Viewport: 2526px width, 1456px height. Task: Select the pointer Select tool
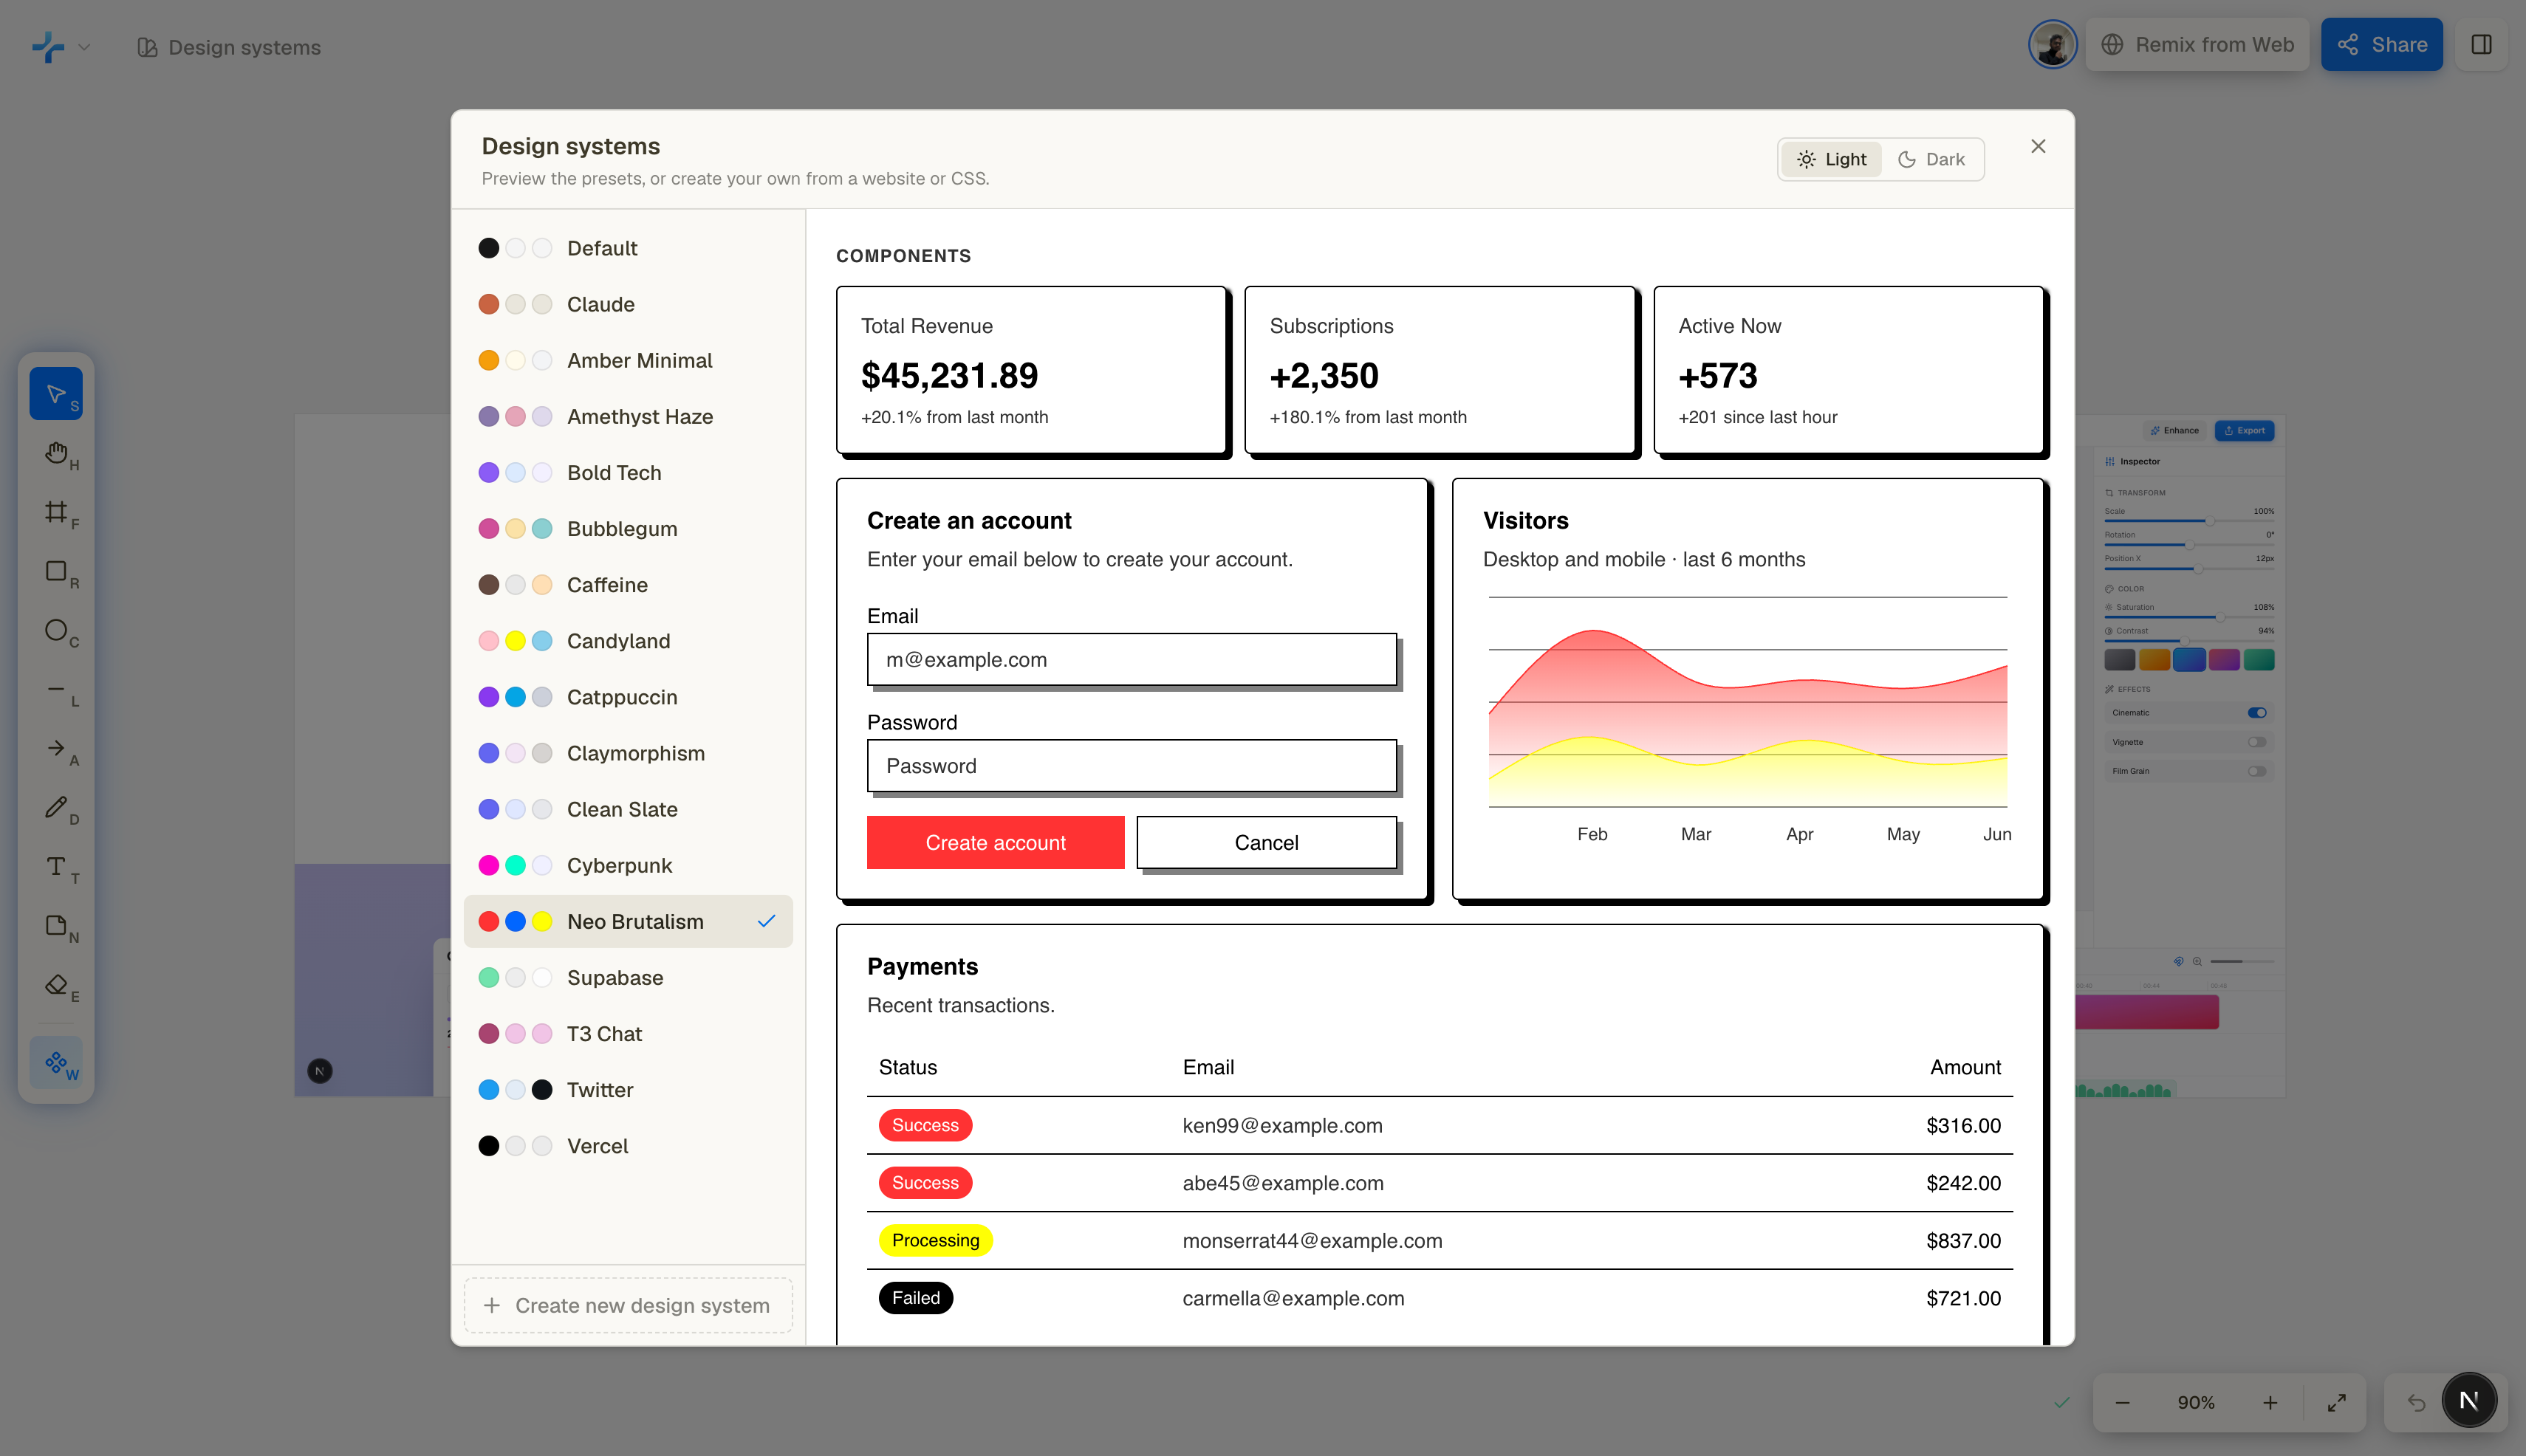pyautogui.click(x=56, y=394)
